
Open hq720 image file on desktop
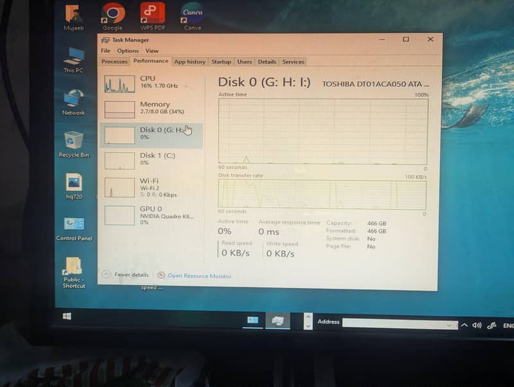click(x=74, y=186)
